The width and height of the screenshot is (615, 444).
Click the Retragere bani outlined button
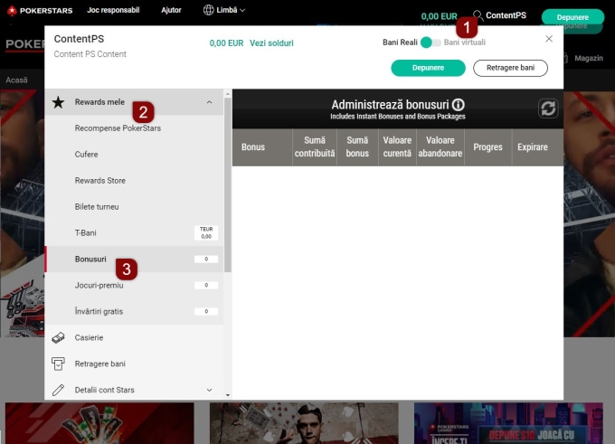click(x=510, y=68)
